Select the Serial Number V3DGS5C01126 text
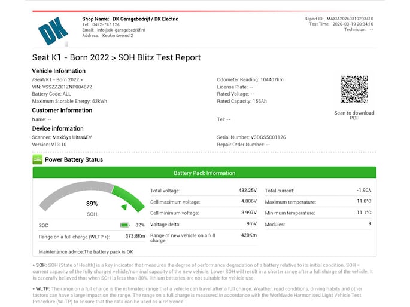410x307 pixels. coord(251,137)
